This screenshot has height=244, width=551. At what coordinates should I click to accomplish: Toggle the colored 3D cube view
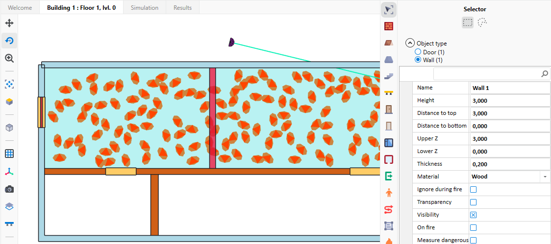point(9,102)
